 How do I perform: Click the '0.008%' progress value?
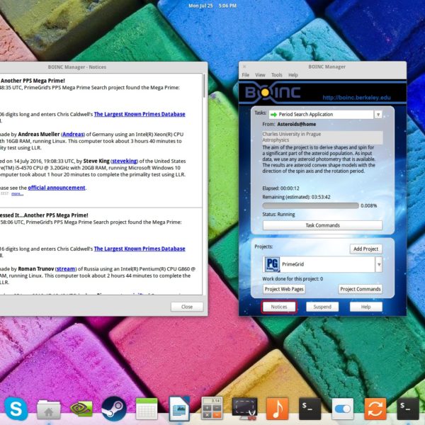(x=368, y=205)
